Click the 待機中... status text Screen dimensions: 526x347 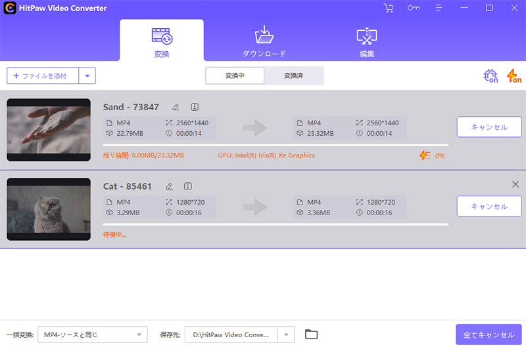[x=114, y=235]
